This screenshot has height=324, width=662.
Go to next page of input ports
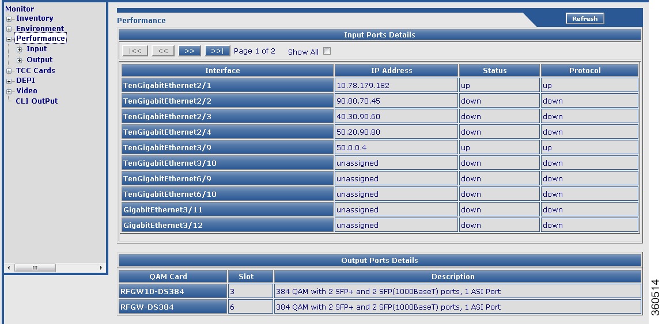(x=190, y=51)
